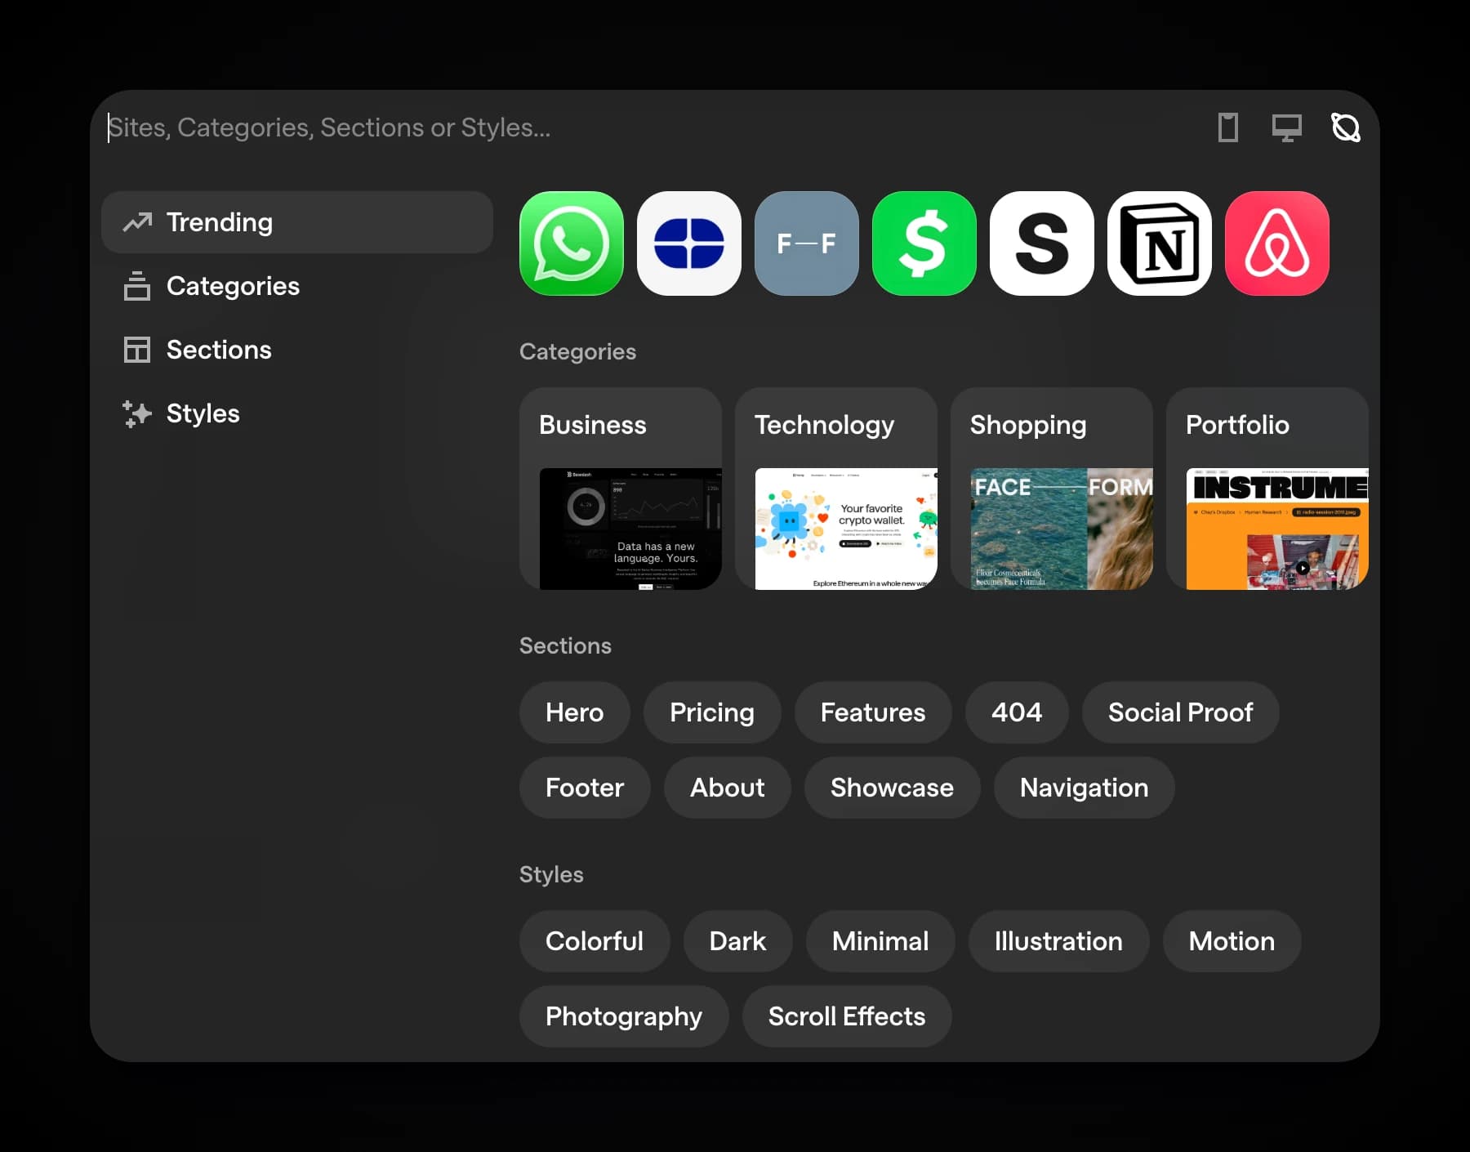The image size is (1470, 1152).
Task: Open the Airbnb site icon
Action: coord(1277,243)
